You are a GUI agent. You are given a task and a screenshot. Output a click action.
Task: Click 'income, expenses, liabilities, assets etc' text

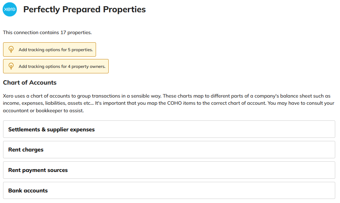[48, 103]
